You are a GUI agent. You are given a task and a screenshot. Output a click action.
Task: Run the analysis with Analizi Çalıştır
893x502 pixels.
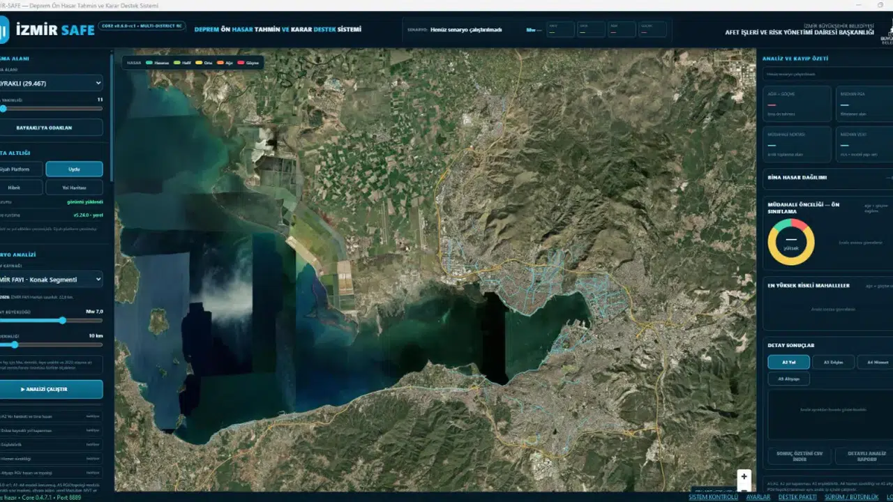coord(50,389)
